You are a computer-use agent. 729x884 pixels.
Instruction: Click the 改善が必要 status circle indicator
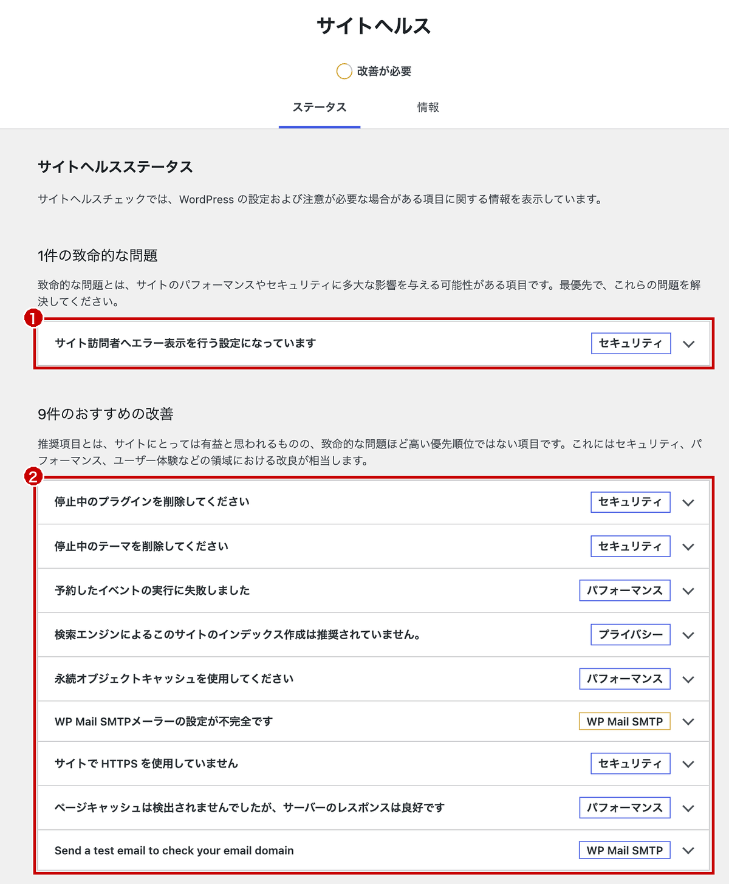344,71
